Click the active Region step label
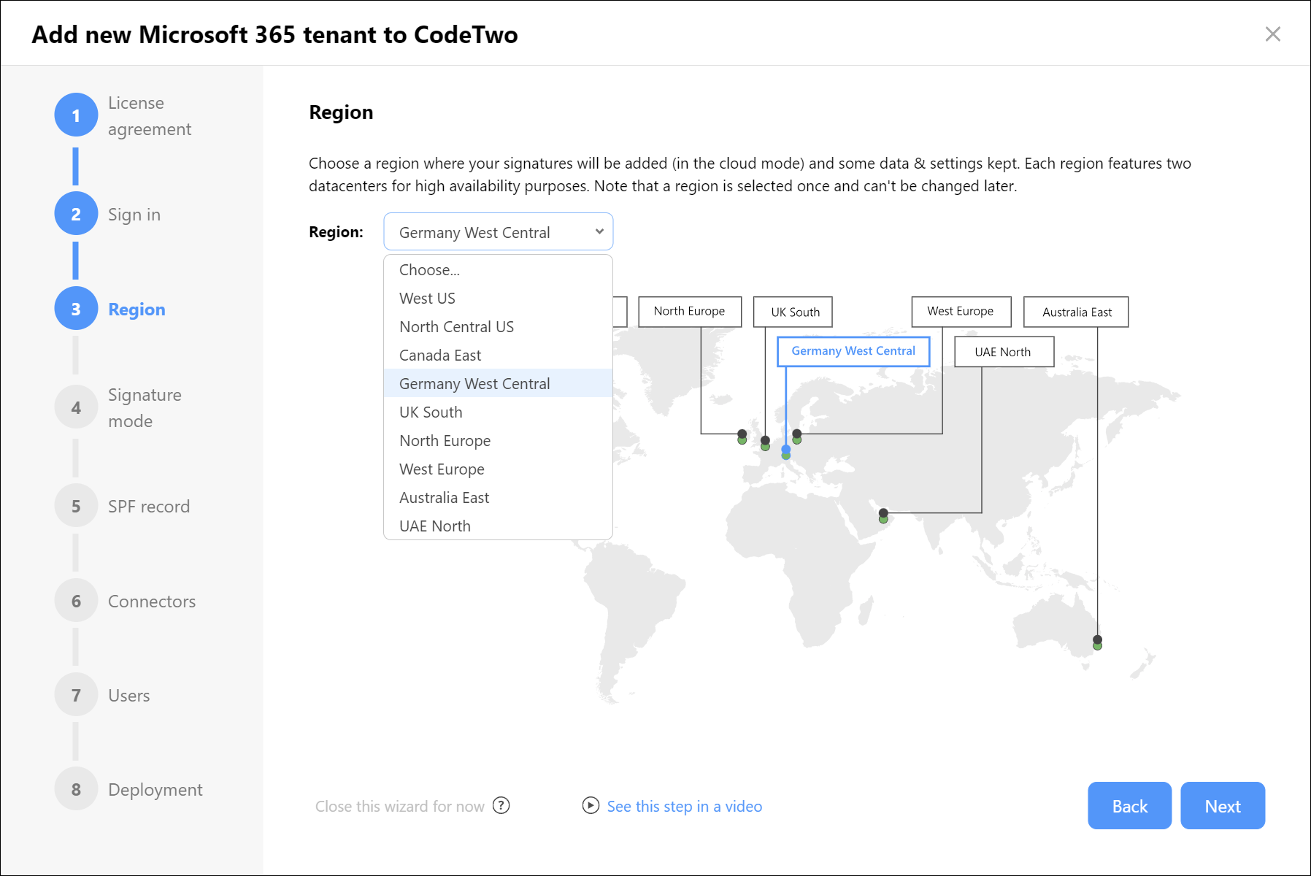Image resolution: width=1311 pixels, height=876 pixels. 137,310
